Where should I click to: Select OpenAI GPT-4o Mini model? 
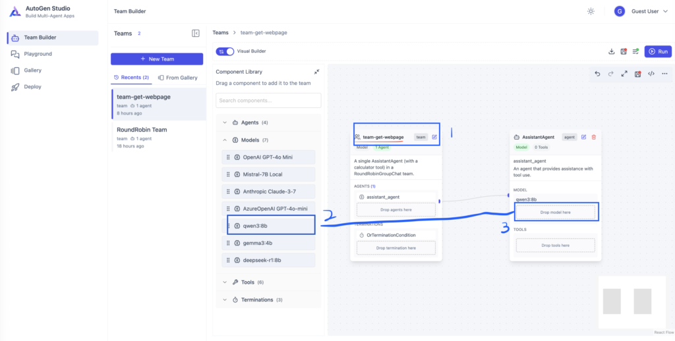coord(269,157)
